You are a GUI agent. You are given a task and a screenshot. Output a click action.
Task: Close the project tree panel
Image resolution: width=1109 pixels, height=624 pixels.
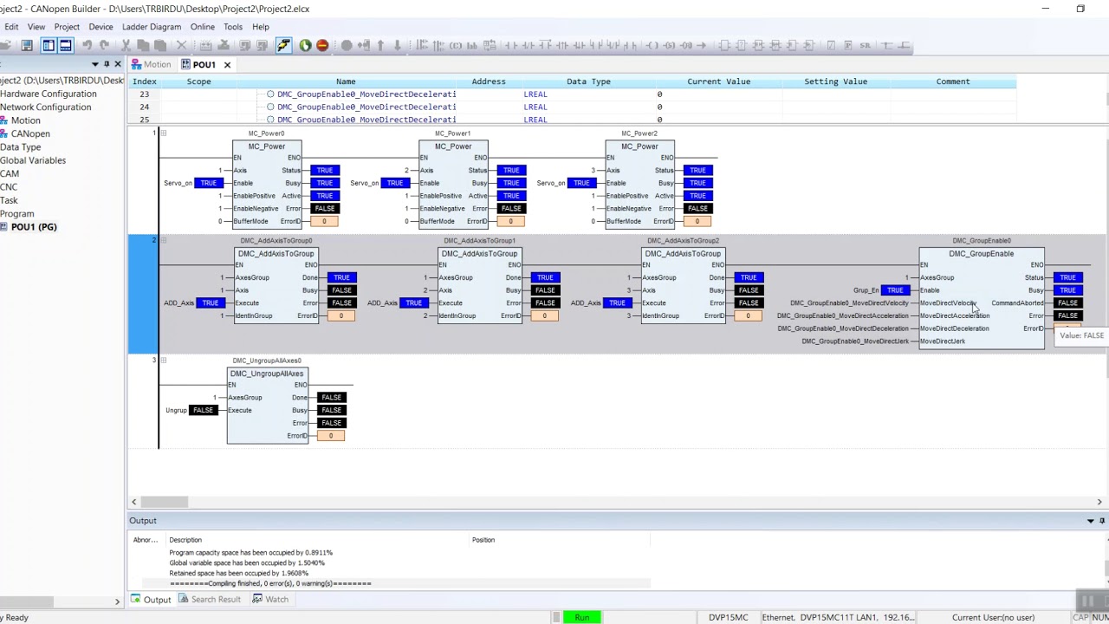tap(118, 64)
